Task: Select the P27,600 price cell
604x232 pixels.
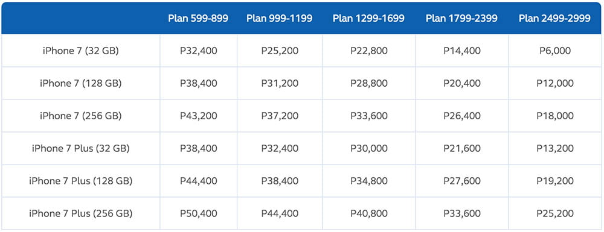Action: [461, 181]
